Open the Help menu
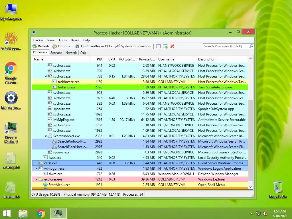The width and height of the screenshot is (292, 219). coord(86,40)
